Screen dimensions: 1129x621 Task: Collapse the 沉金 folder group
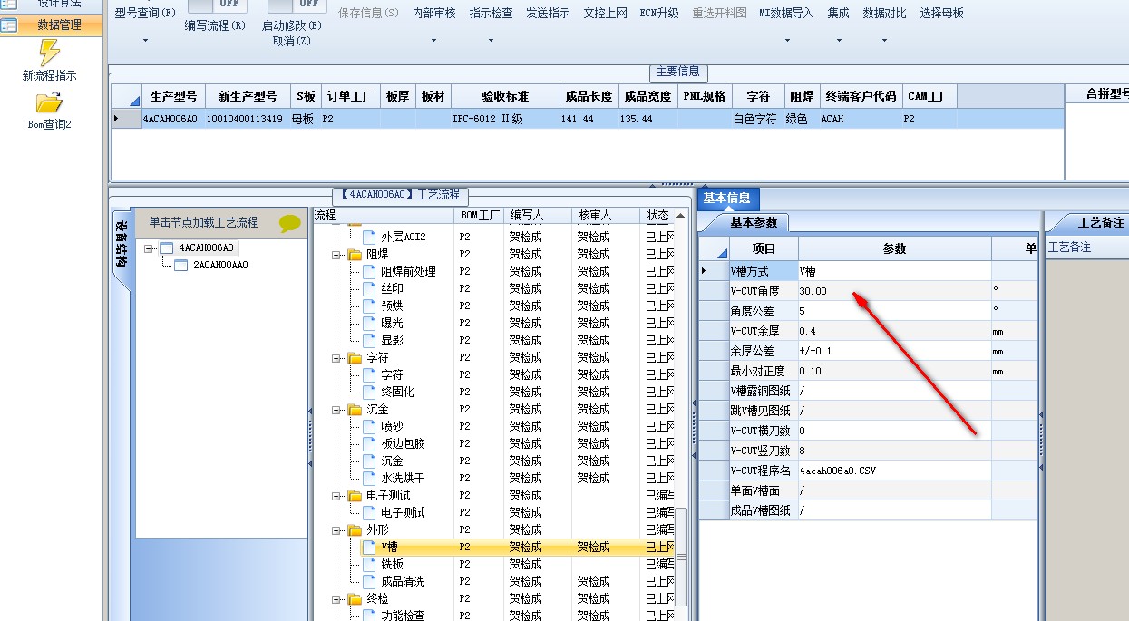(337, 410)
